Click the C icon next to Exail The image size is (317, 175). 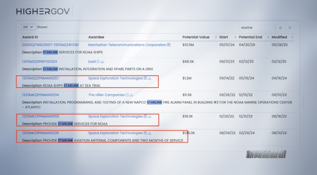click(98, 61)
